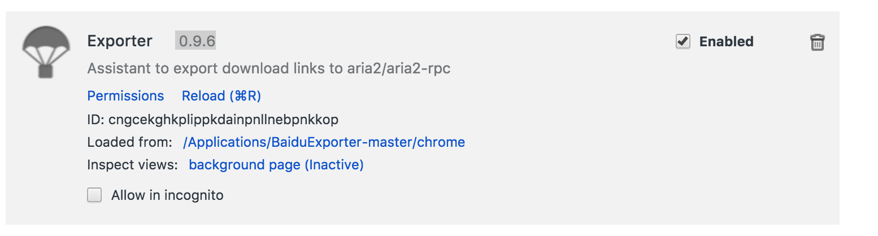This screenshot has width=878, height=236.
Task: Select the 0.9.6 version number
Action: [195, 41]
